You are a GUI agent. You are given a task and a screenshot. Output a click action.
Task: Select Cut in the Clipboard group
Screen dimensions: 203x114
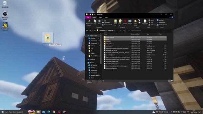coord(104,20)
